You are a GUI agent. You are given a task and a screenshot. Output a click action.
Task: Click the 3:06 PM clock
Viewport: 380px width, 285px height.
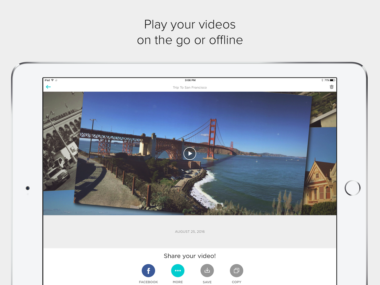[190, 80]
